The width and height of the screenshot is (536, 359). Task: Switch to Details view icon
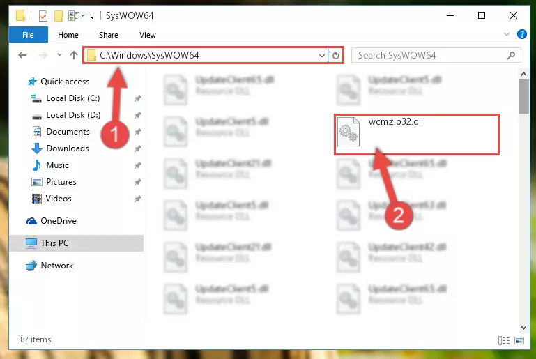click(x=504, y=340)
